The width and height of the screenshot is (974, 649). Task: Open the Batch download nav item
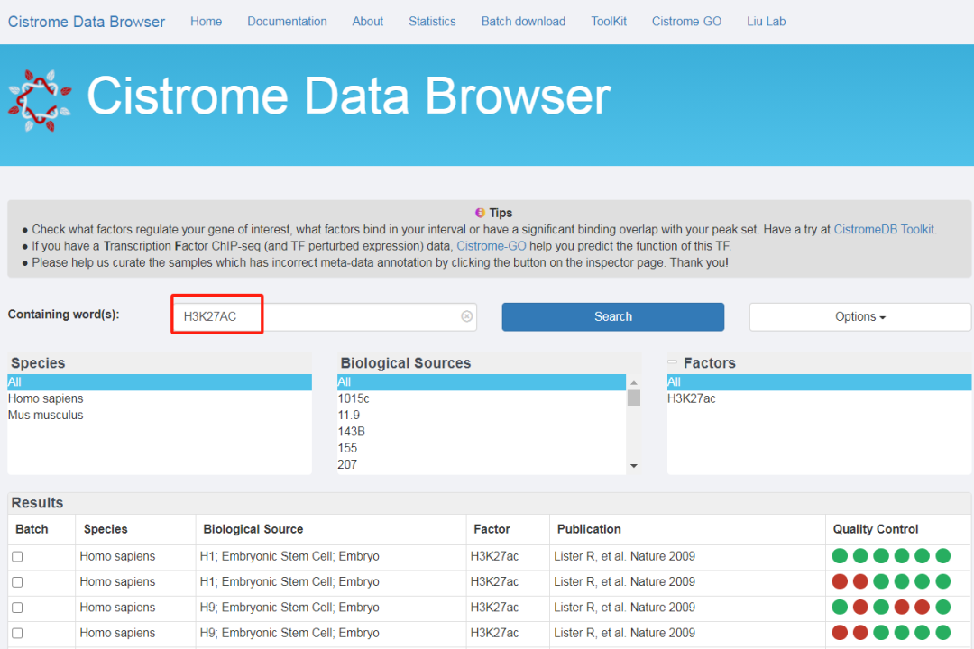pos(524,21)
